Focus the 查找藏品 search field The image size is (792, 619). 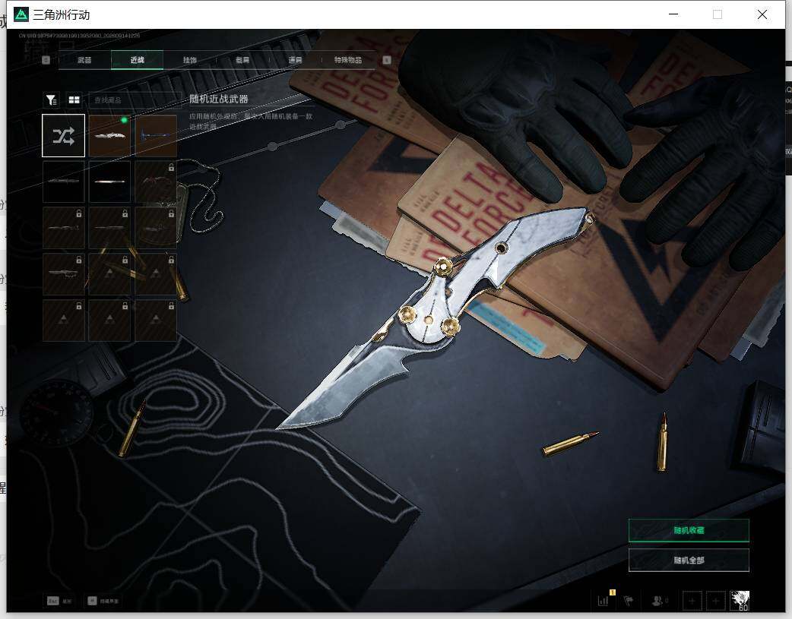click(x=135, y=100)
